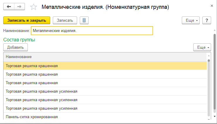The width and height of the screenshot is (217, 124).
Task: Click the forward navigation arrow
Action: click(x=19, y=6)
